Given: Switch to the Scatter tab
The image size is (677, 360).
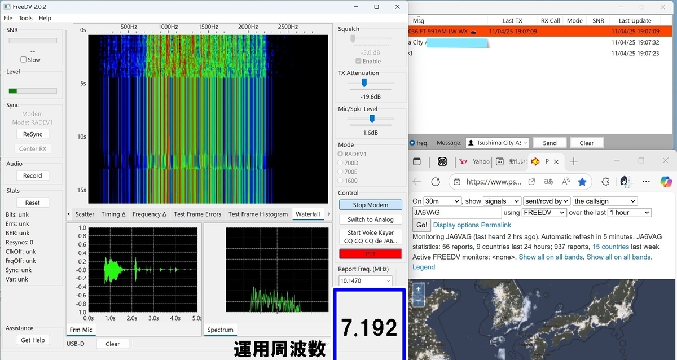Looking at the screenshot, I should 85,214.
